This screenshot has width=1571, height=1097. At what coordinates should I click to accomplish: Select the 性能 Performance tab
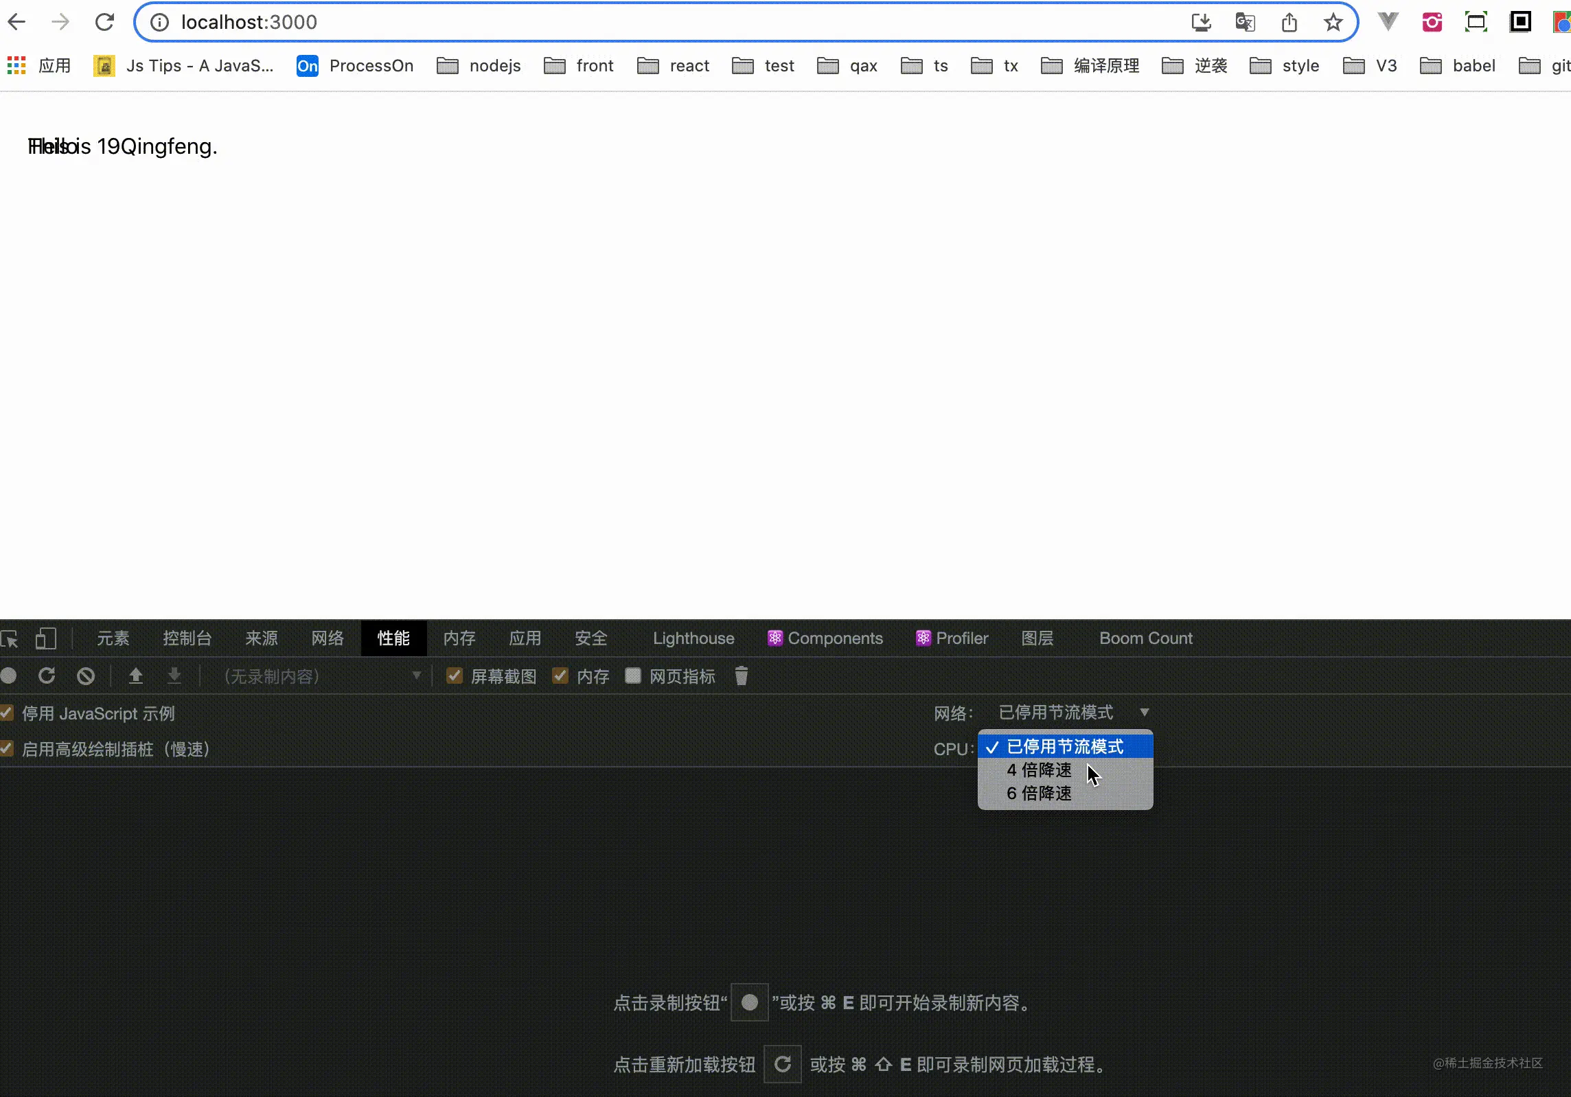click(393, 638)
